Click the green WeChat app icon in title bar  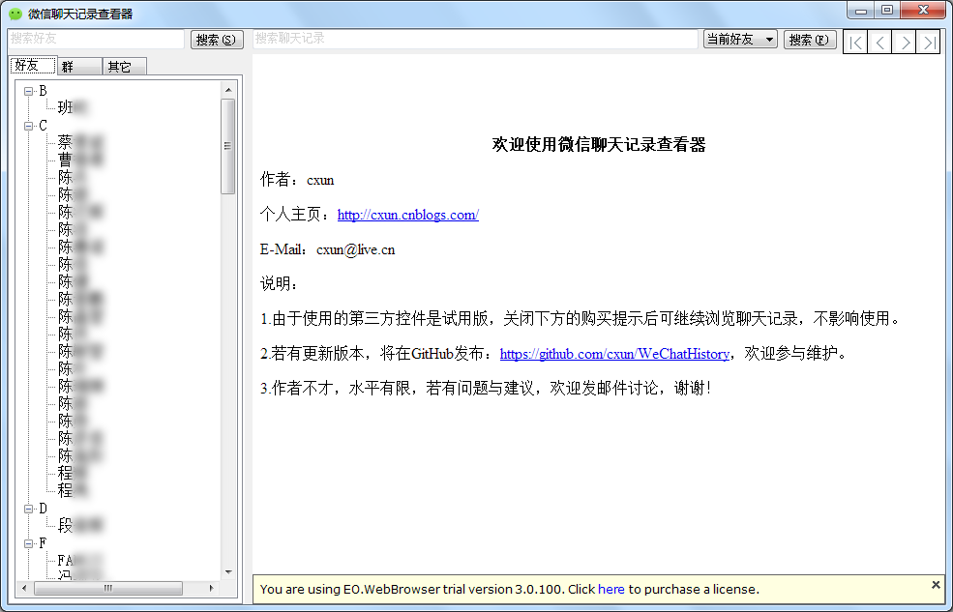click(x=15, y=14)
